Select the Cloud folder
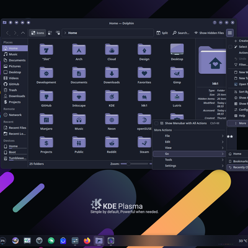 pyautogui.click(x=112, y=51)
